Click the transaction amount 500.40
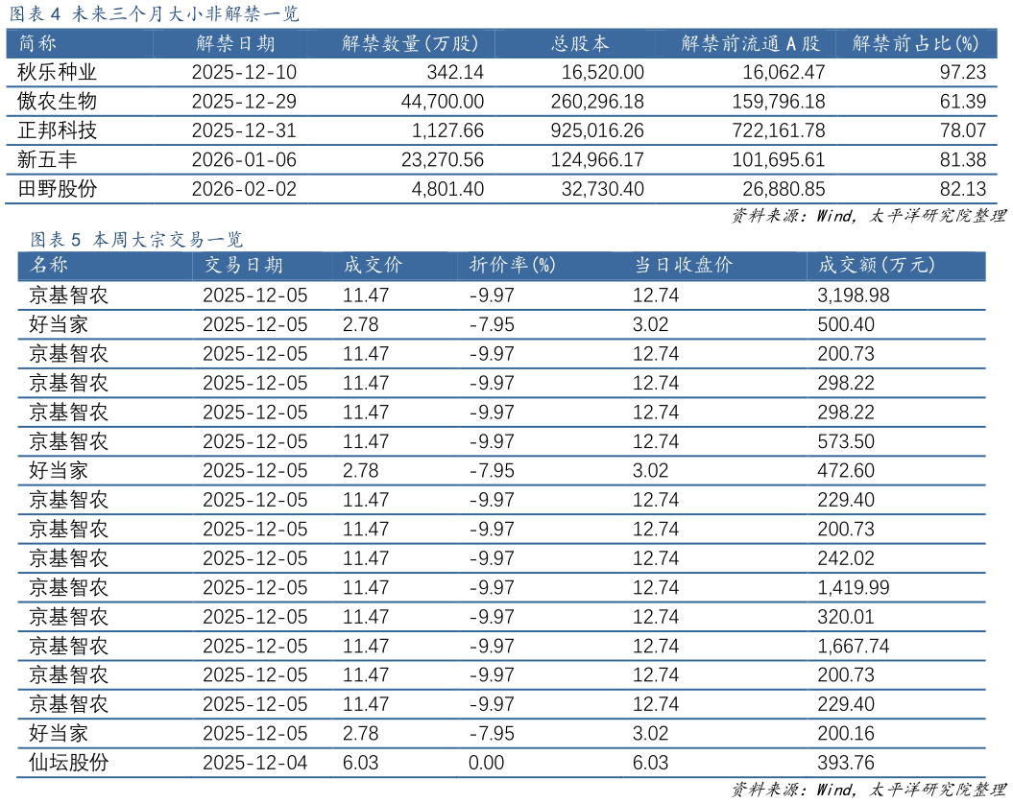 (846, 324)
